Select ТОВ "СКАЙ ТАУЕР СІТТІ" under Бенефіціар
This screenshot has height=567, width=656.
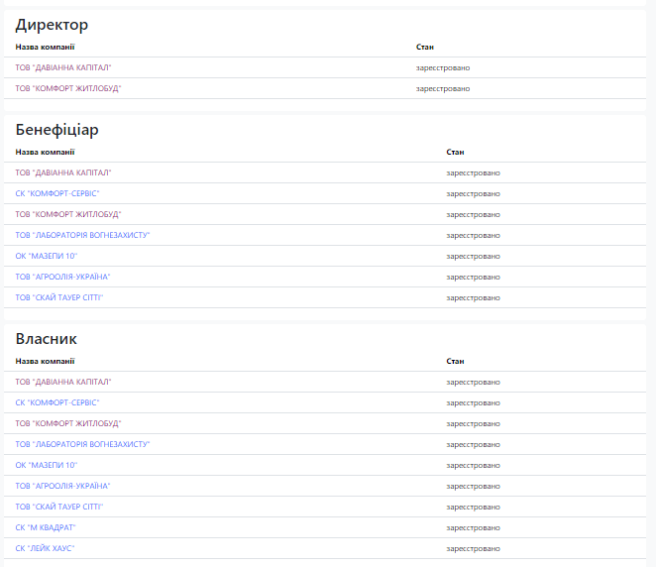(x=59, y=297)
